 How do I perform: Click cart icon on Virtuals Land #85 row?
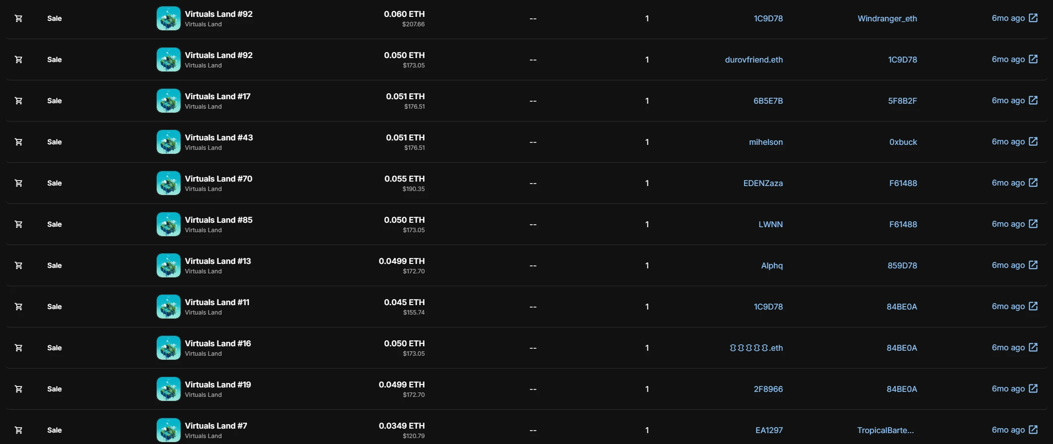point(18,224)
